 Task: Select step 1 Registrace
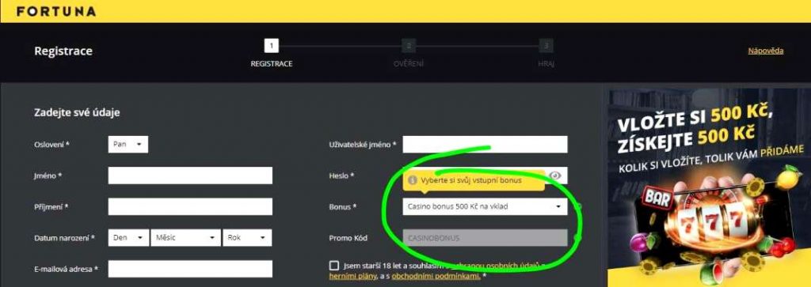(x=272, y=47)
